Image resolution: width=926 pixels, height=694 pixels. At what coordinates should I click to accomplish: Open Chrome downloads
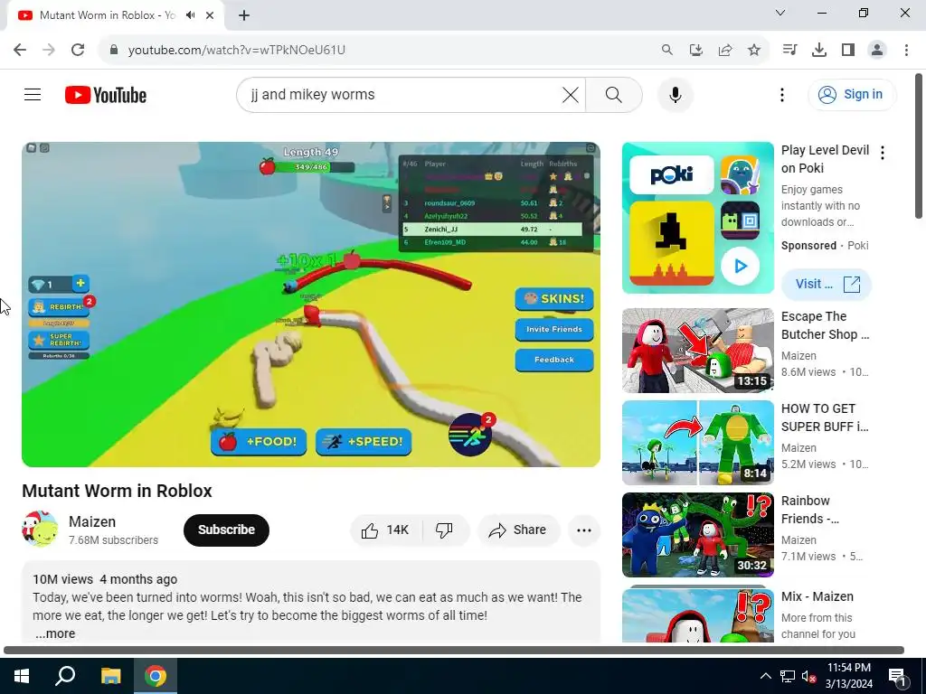(819, 50)
